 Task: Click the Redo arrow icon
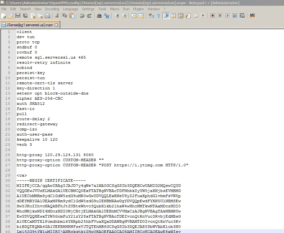[x=89, y=16]
